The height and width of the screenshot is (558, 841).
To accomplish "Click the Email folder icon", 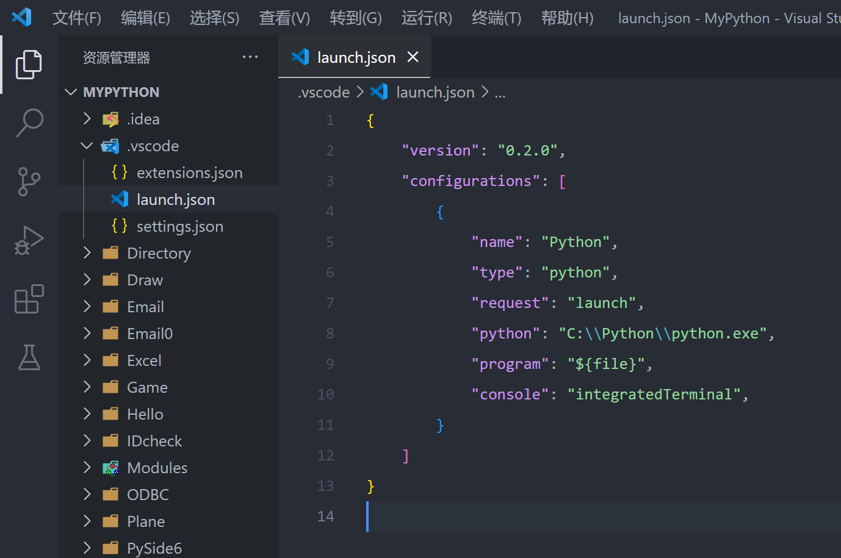I will 110,307.
